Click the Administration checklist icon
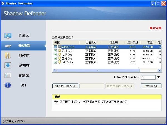 click(8, 75)
